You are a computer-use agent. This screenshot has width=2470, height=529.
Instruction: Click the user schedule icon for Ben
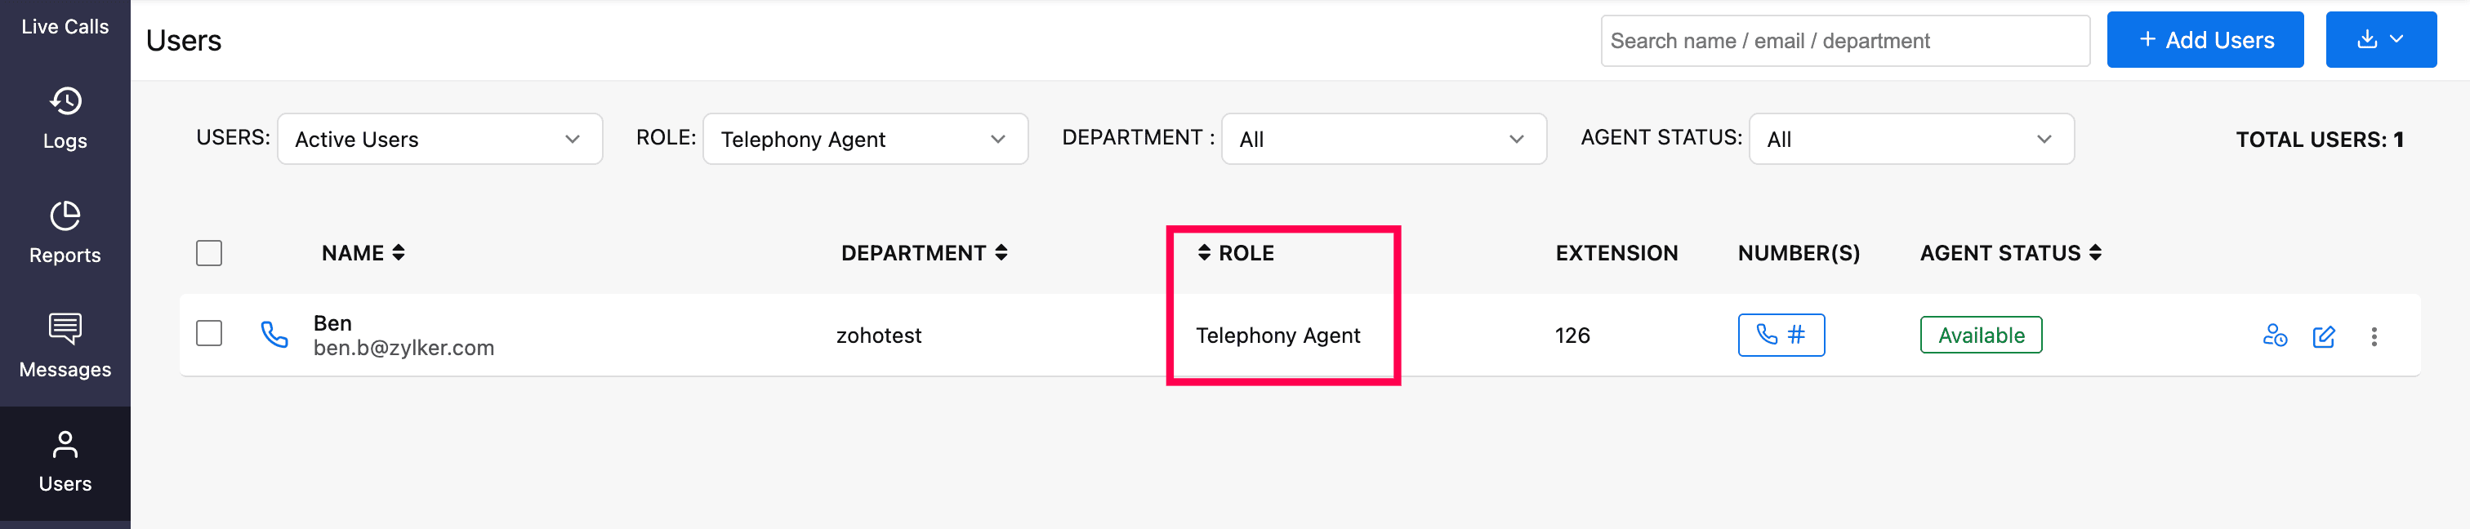coord(2275,336)
